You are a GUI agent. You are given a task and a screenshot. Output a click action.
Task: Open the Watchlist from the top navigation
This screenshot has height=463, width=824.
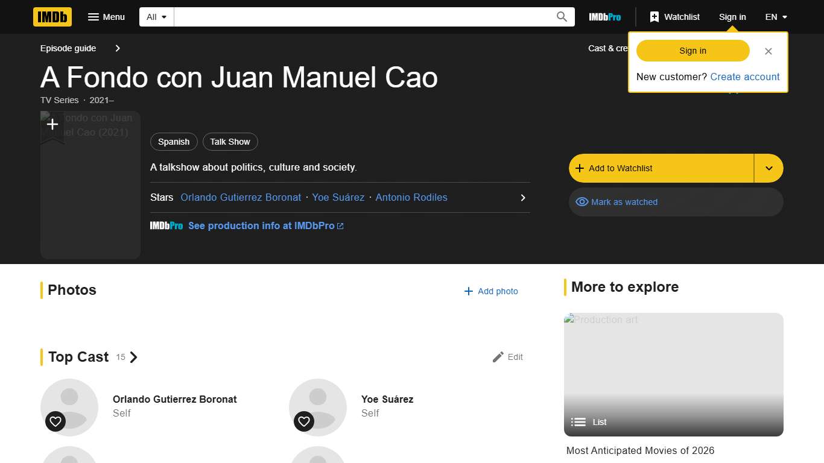tap(674, 17)
